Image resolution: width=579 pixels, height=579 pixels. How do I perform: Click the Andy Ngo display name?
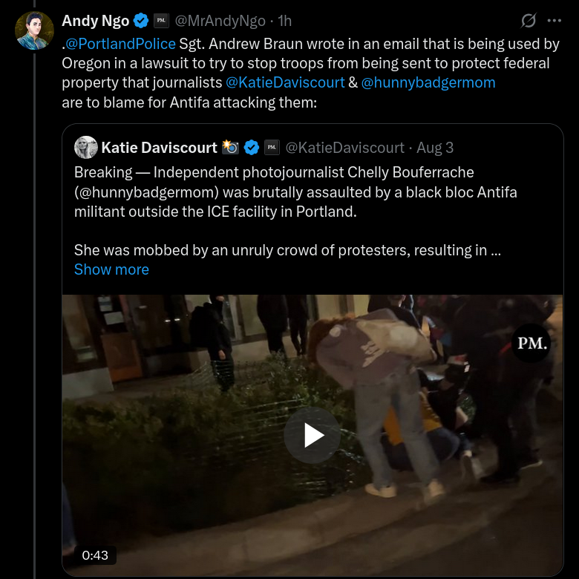click(x=95, y=21)
